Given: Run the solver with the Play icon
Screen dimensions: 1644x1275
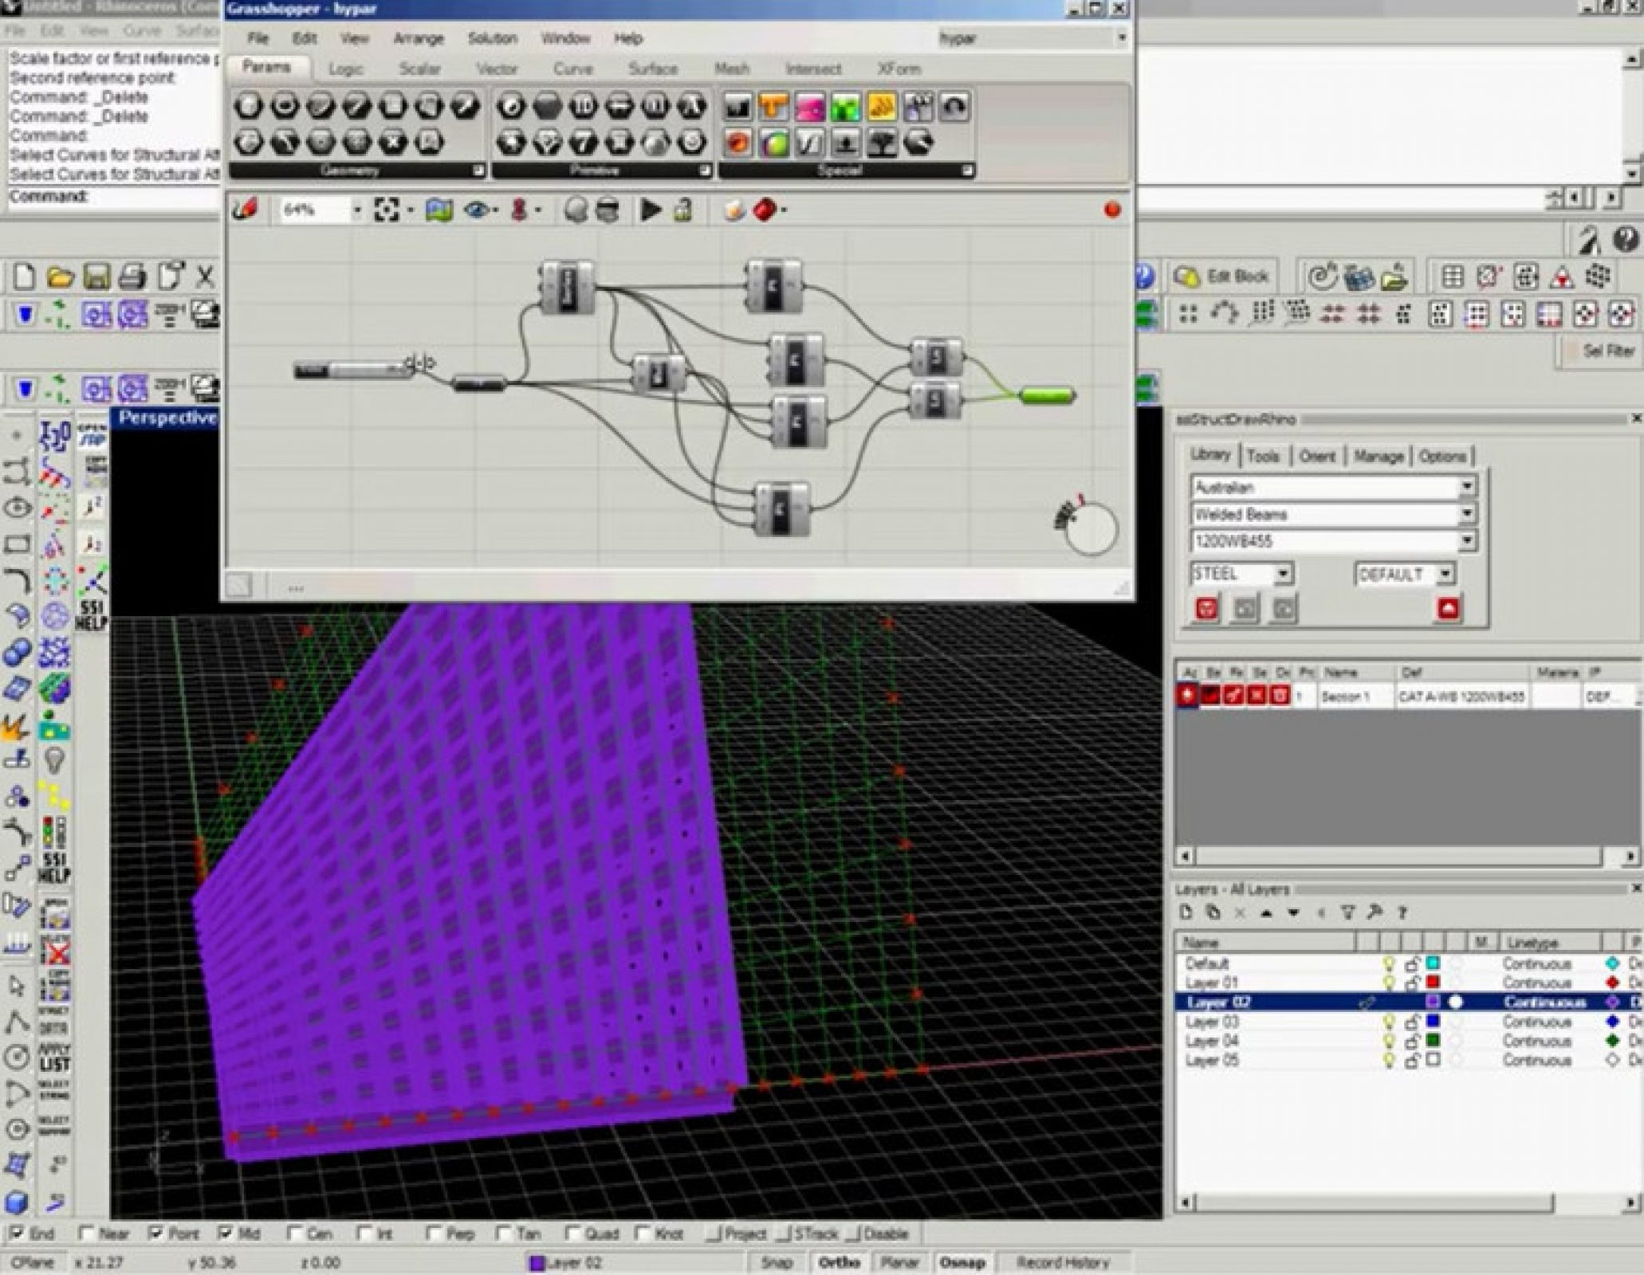Looking at the screenshot, I should [x=651, y=210].
